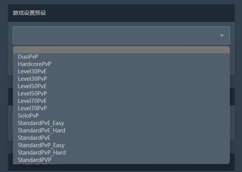Select the blank highlighted option
The height and width of the screenshot is (172, 242).
[x=121, y=50]
